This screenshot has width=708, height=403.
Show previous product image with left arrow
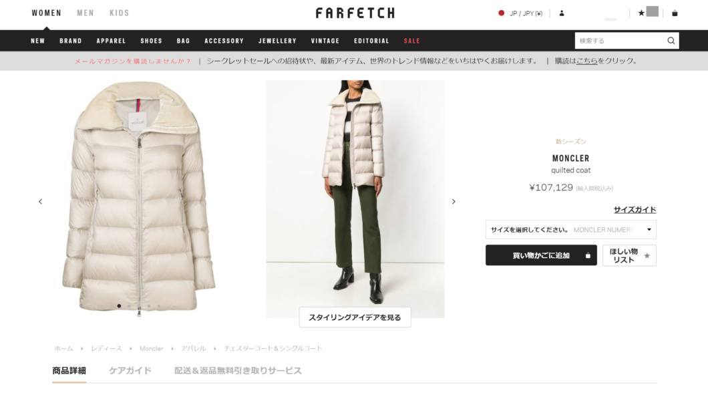40,202
